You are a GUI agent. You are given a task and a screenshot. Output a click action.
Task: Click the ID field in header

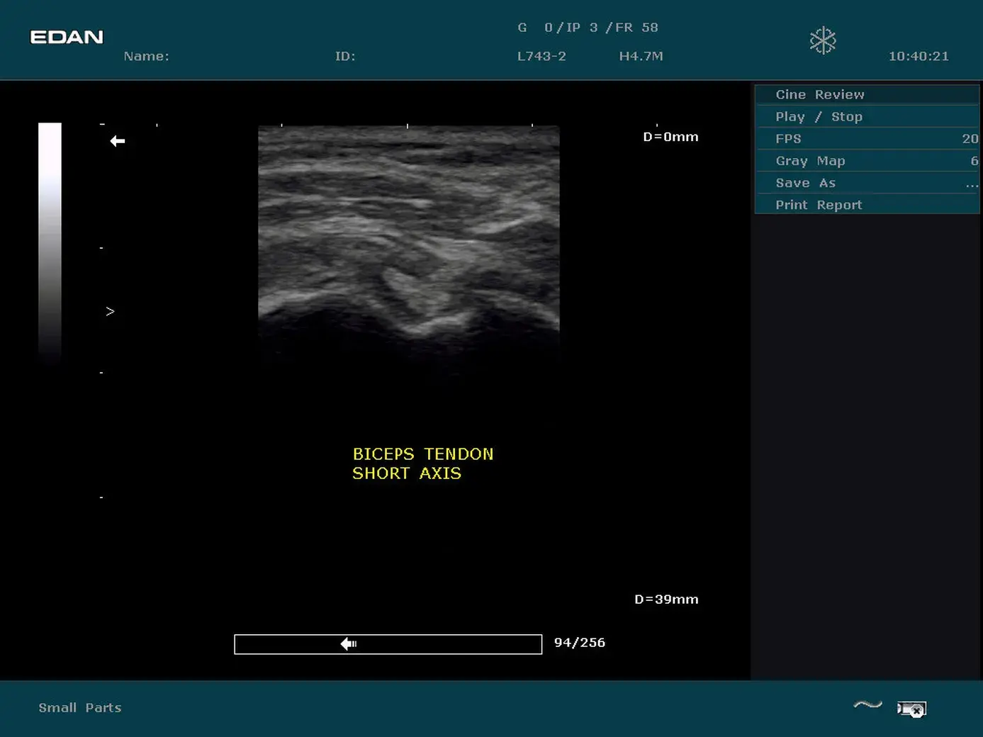[x=345, y=56]
